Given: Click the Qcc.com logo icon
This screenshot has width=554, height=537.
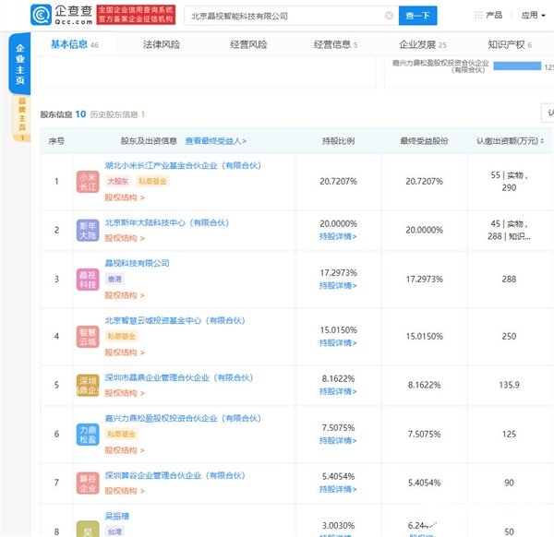Looking at the screenshot, I should point(42,15).
